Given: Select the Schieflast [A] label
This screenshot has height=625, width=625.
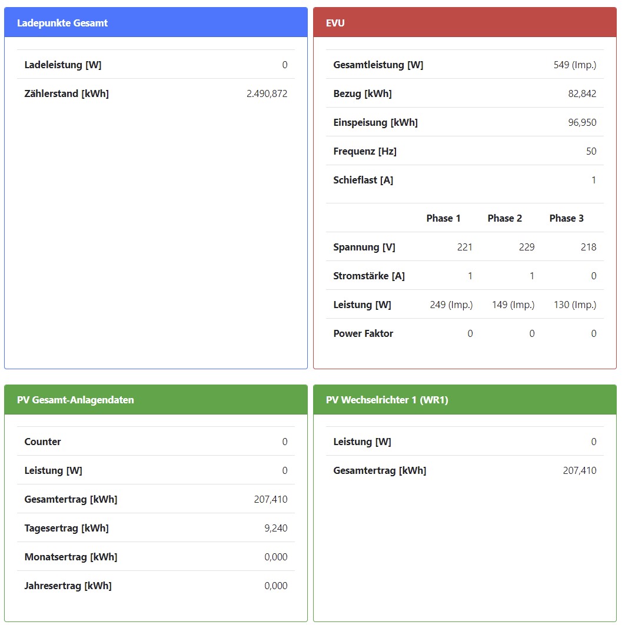Looking at the screenshot, I should 363,180.
